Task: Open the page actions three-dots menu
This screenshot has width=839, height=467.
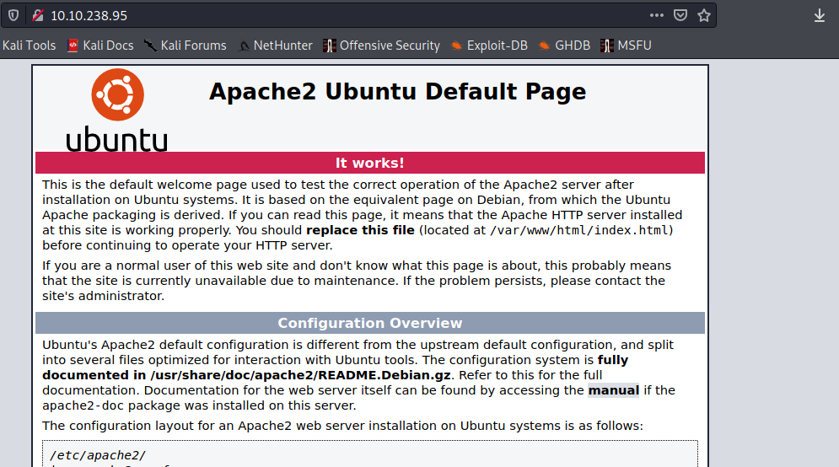Action: tap(657, 15)
